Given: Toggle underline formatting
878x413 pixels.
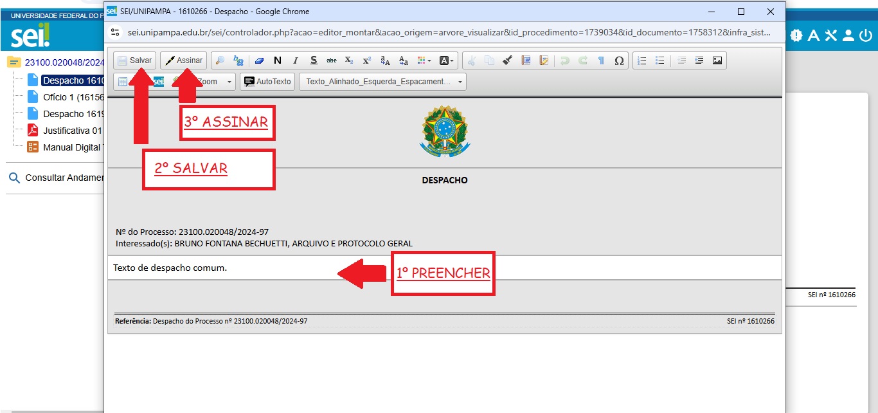Looking at the screenshot, I should 314,60.
